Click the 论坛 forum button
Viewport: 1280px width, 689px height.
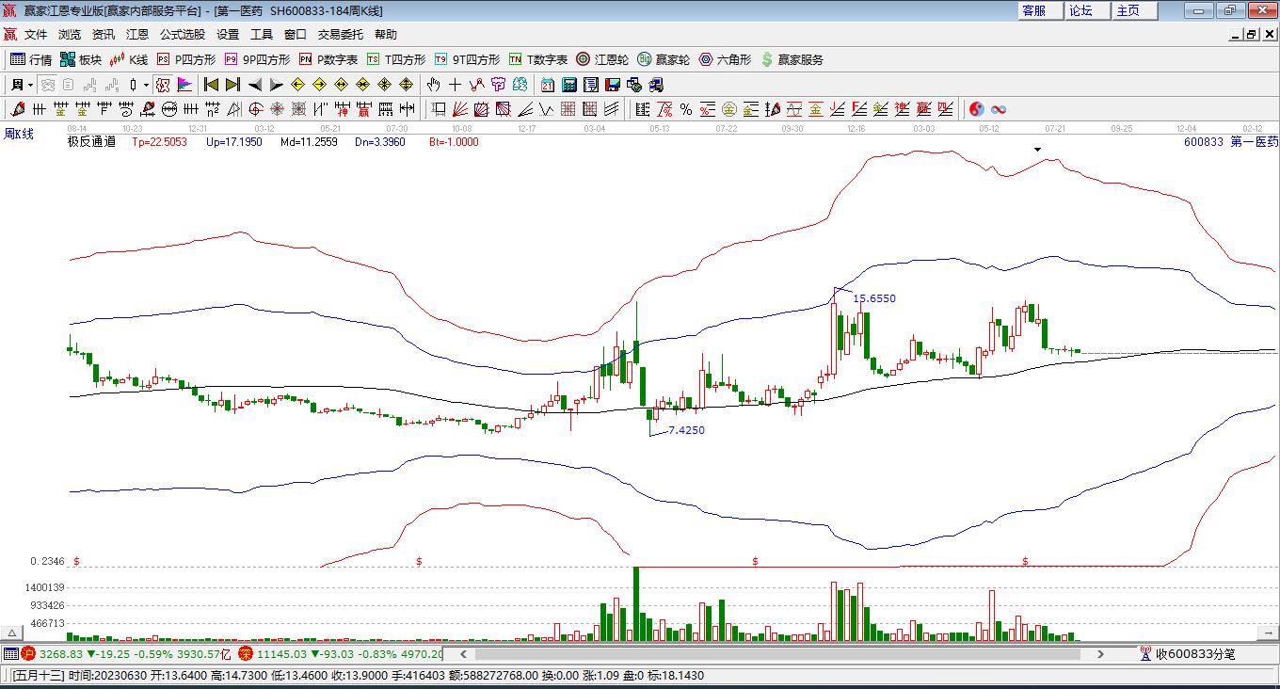coord(1087,10)
